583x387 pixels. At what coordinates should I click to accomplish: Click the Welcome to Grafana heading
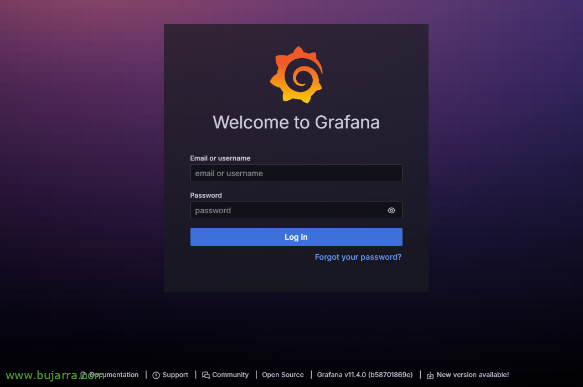click(296, 122)
